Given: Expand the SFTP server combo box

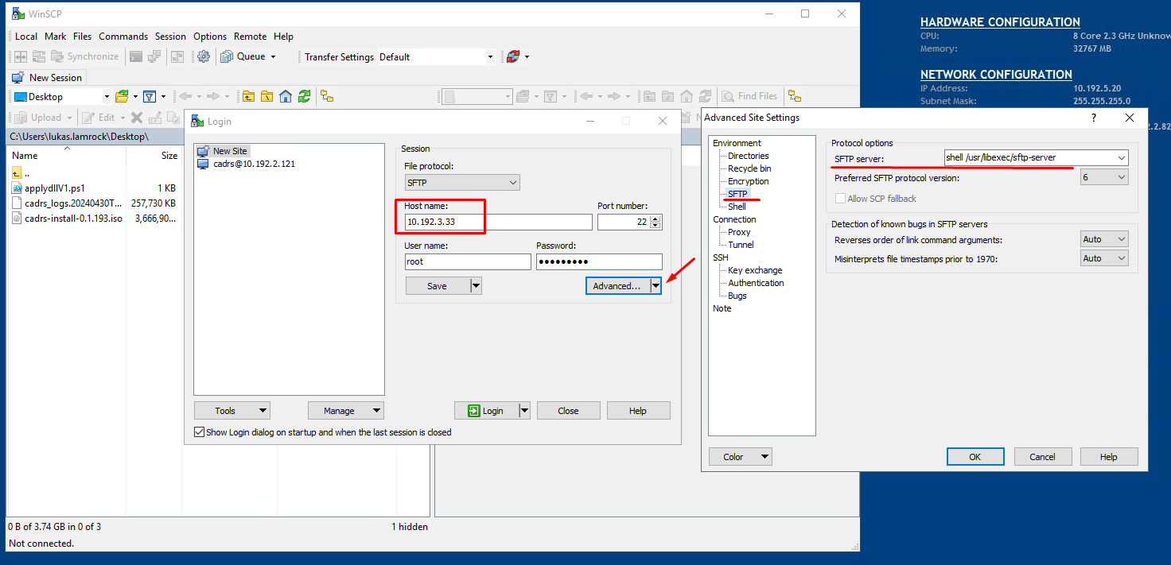Looking at the screenshot, I should click(1122, 158).
